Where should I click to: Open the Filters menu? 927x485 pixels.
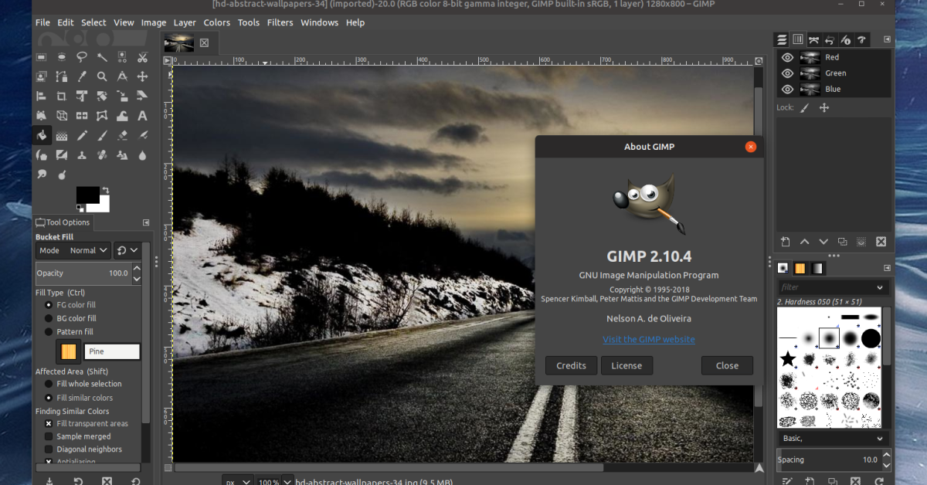click(280, 22)
